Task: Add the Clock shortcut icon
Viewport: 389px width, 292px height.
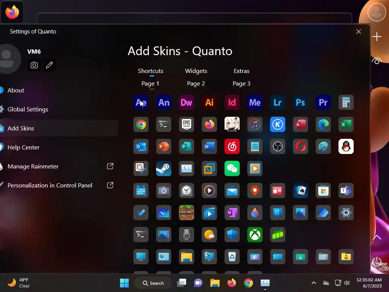Action: (x=187, y=190)
